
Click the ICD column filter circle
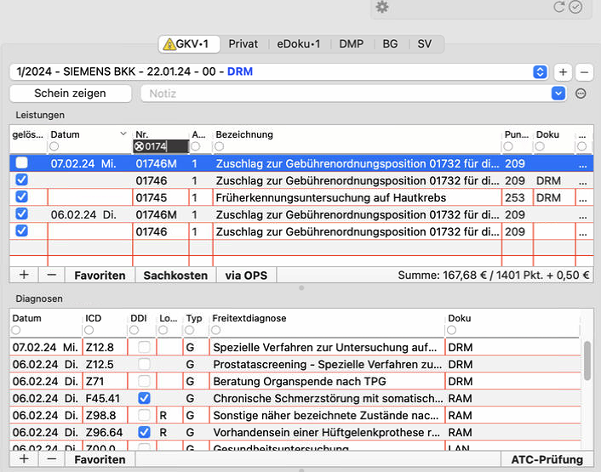pos(89,330)
